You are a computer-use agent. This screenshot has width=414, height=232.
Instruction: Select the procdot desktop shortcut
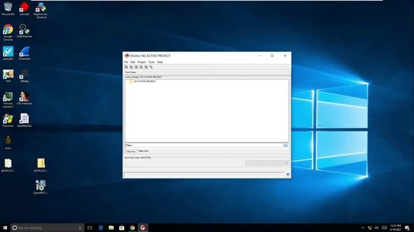25,8
